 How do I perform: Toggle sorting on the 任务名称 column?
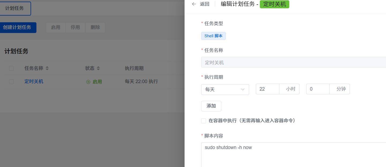[x=47, y=68]
